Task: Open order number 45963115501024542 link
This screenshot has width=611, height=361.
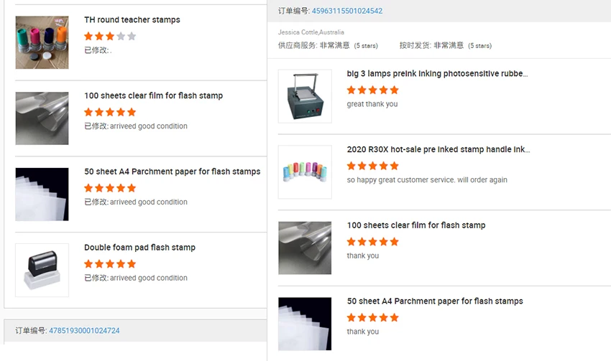Action: click(346, 11)
